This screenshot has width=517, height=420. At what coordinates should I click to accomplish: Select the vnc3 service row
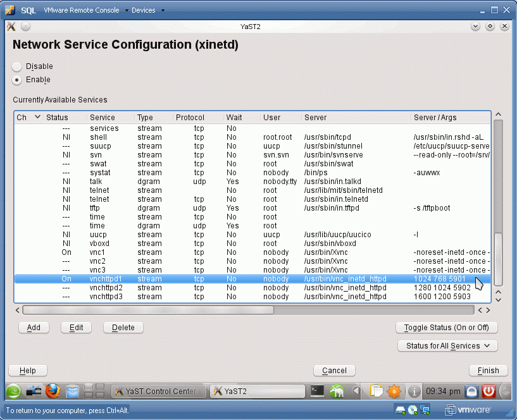coord(252,270)
